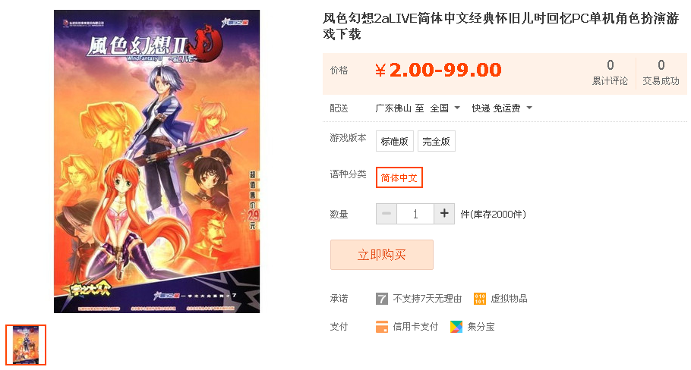
Task: Click the large game cover main image
Action: coord(157,161)
